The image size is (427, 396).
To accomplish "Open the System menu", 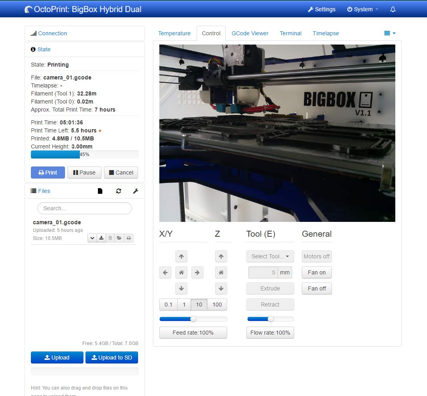I will pos(362,9).
